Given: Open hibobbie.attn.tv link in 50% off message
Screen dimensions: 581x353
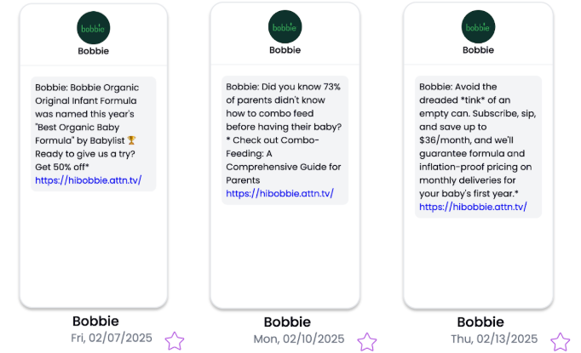Looking at the screenshot, I should tap(89, 180).
